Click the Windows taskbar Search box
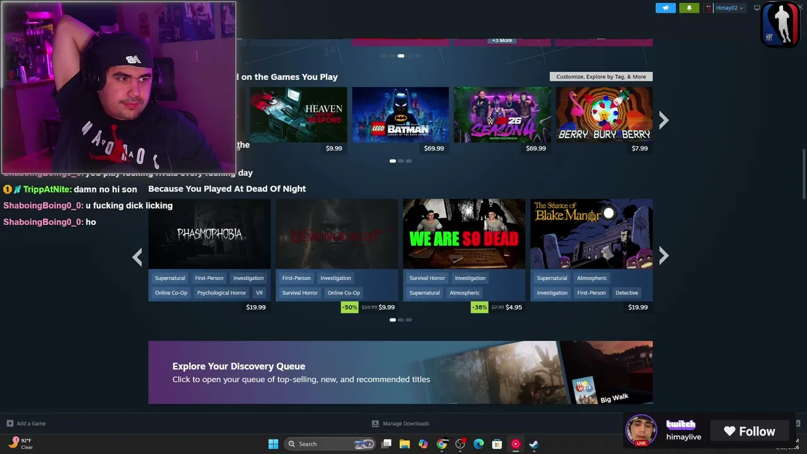Viewport: 807px width, 454px height. click(329, 444)
